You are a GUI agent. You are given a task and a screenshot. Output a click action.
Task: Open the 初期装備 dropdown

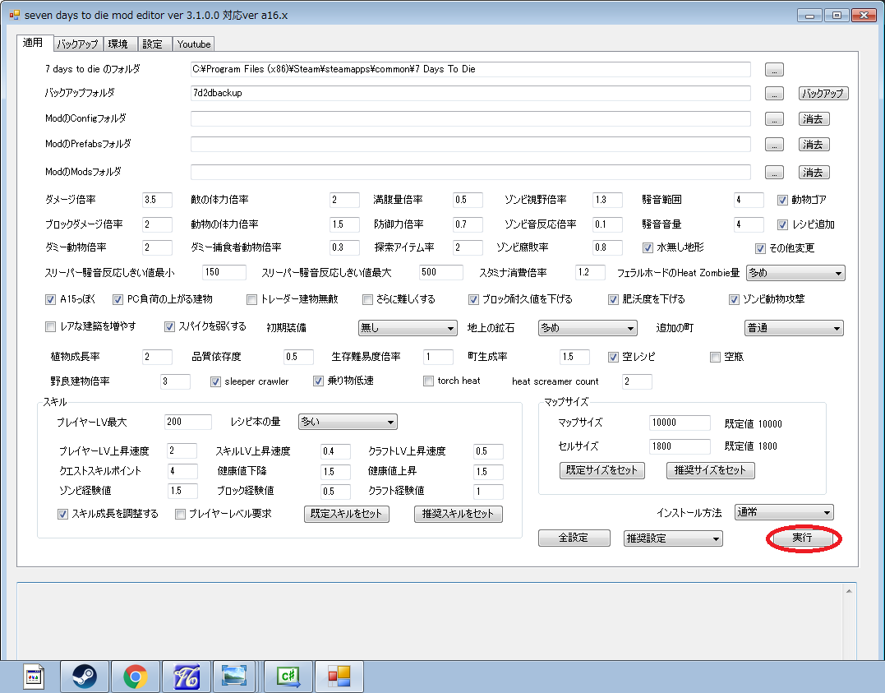pos(408,327)
